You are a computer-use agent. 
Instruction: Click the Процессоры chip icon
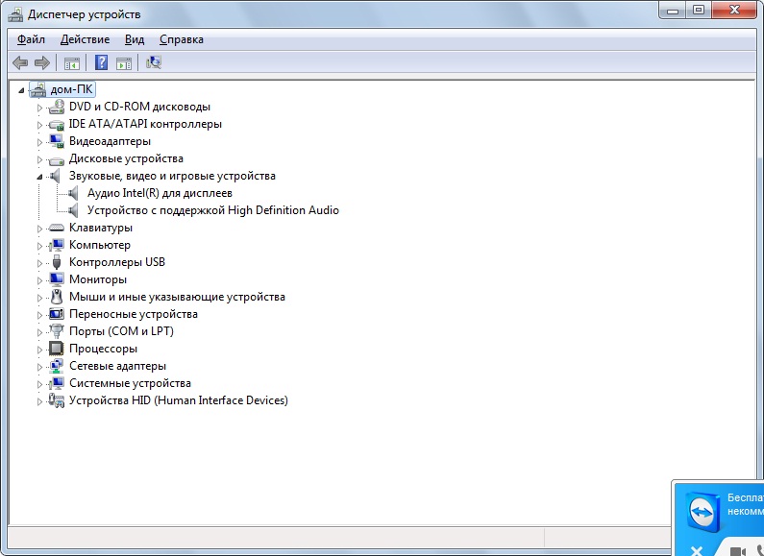point(57,349)
